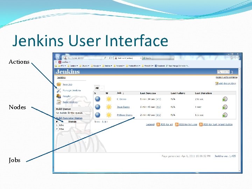This screenshot has width=252, height=189.
Task: Open the Personal bookmarks folder dropdown
Action: click(119, 66)
